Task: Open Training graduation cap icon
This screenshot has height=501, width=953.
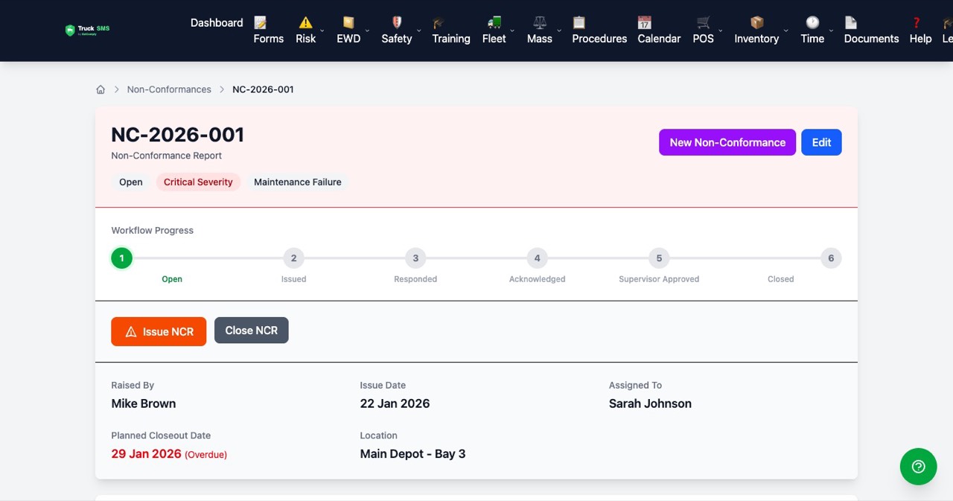Action: click(x=439, y=22)
